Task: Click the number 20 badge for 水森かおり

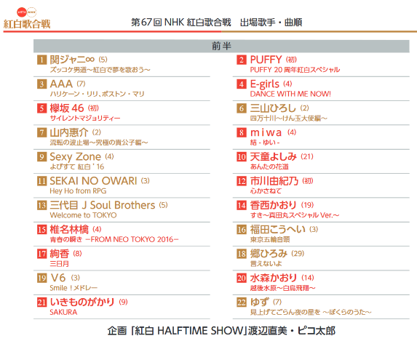Action: coord(242,278)
